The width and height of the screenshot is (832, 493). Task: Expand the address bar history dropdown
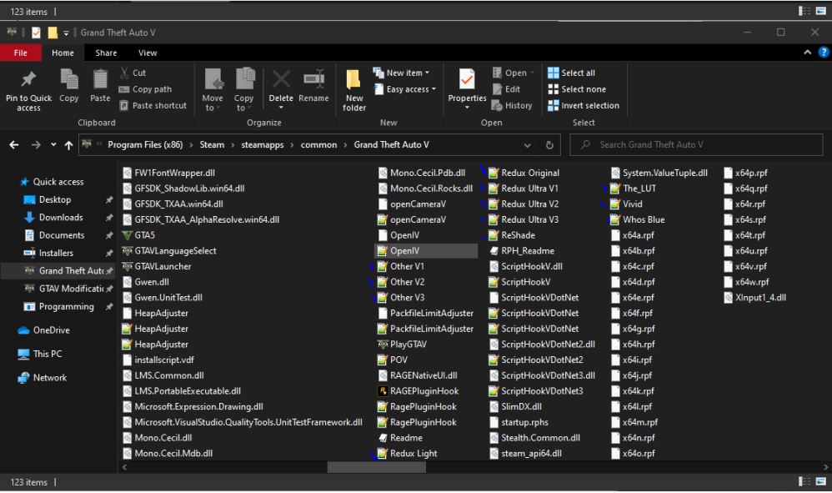(x=528, y=145)
